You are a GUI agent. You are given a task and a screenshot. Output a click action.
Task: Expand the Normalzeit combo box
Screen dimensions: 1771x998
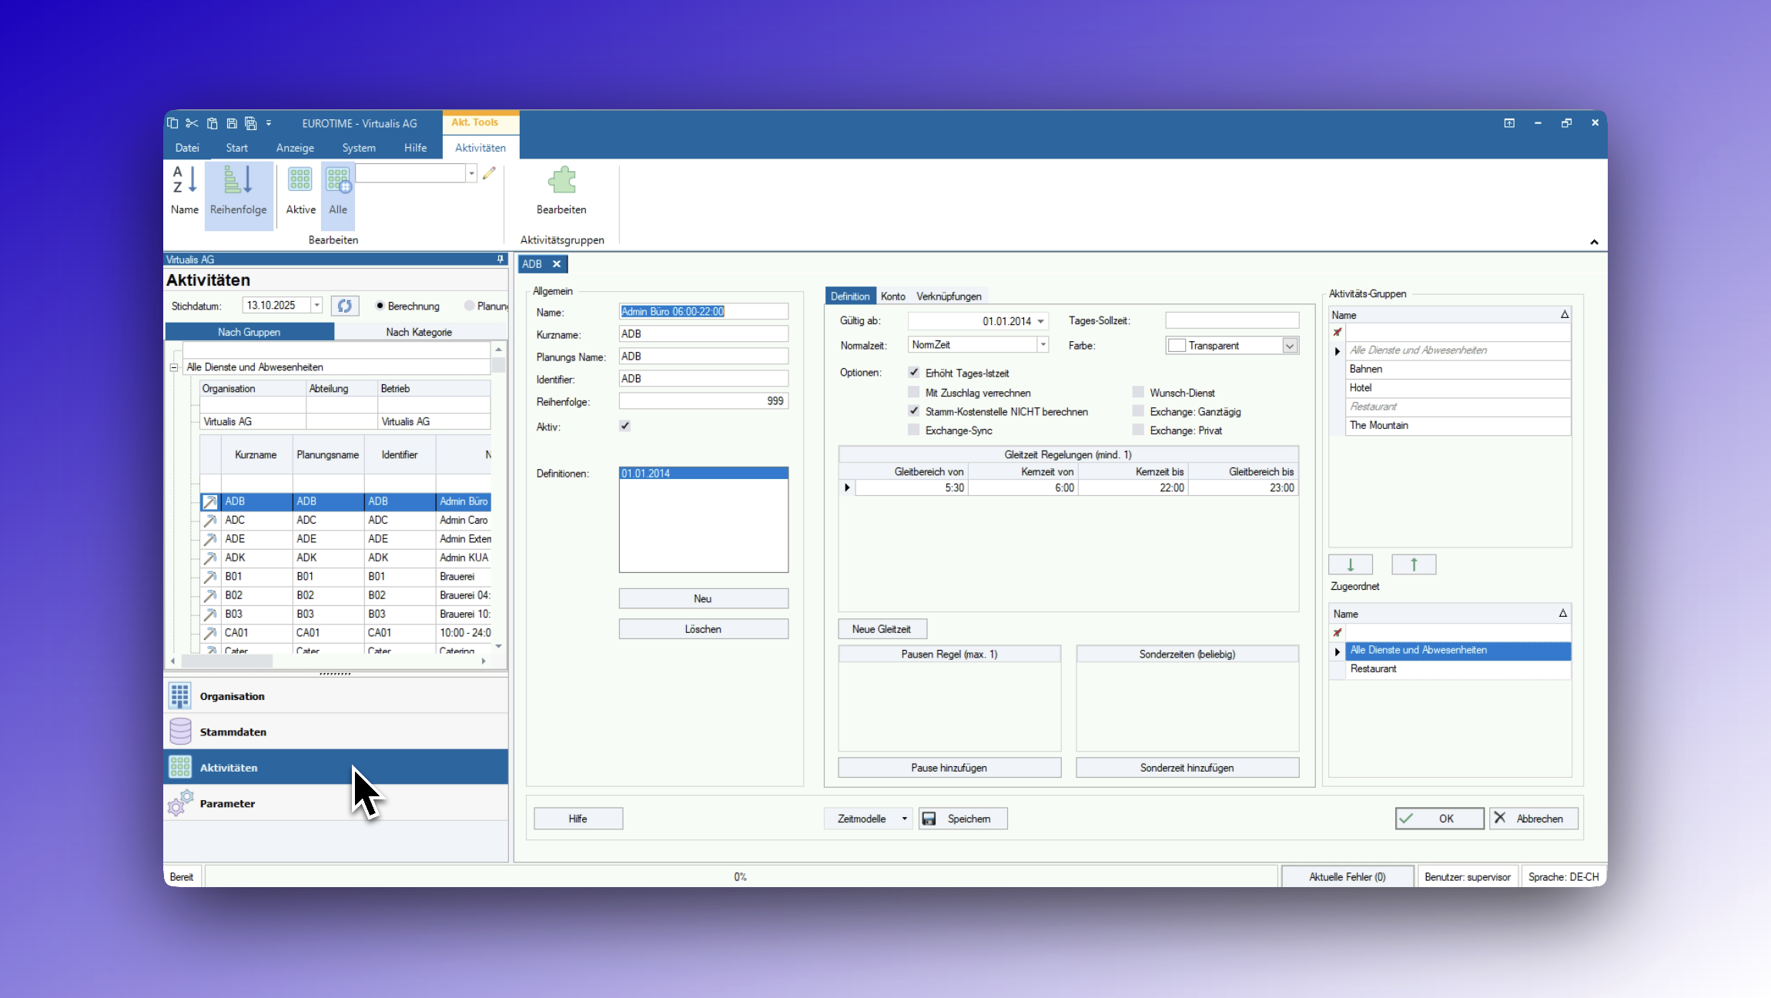(1043, 345)
